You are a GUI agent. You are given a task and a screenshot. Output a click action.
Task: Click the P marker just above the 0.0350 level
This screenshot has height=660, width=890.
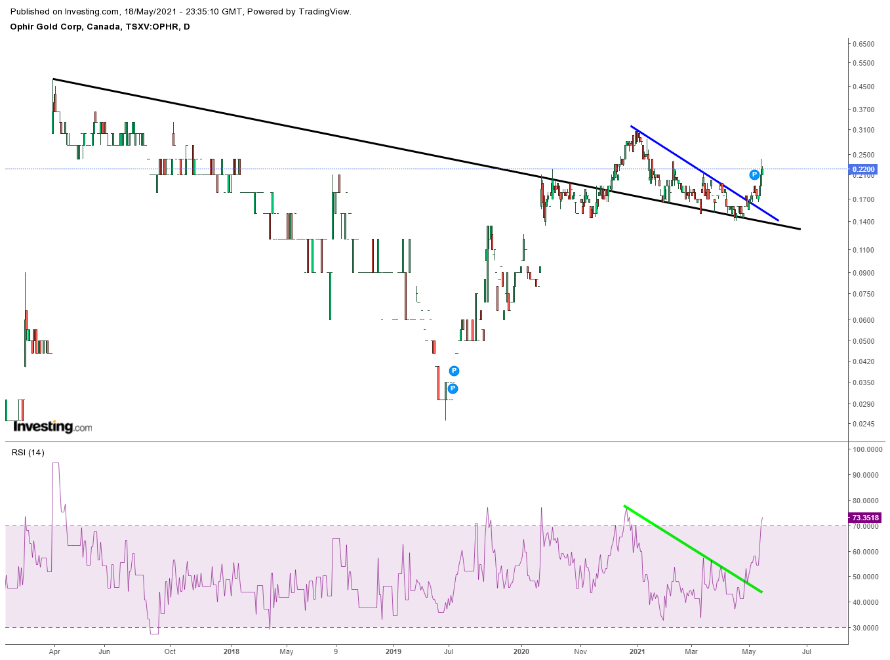click(x=453, y=371)
